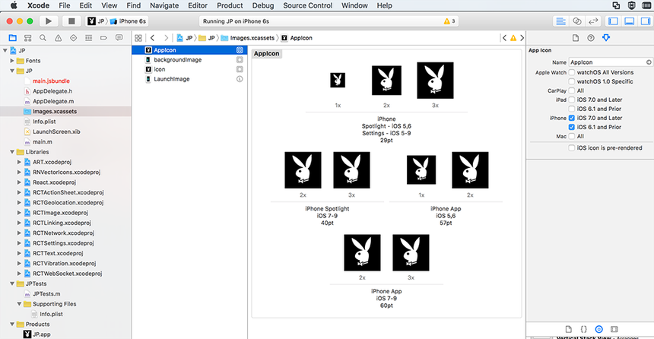Viewport: 654px width, 339px height.
Task: Open the Quick Help inspector
Action: tap(590, 37)
